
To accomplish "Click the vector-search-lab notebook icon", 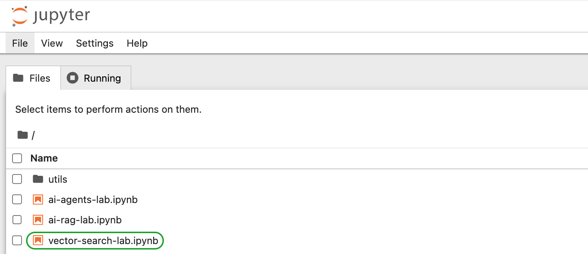I will [x=38, y=241].
